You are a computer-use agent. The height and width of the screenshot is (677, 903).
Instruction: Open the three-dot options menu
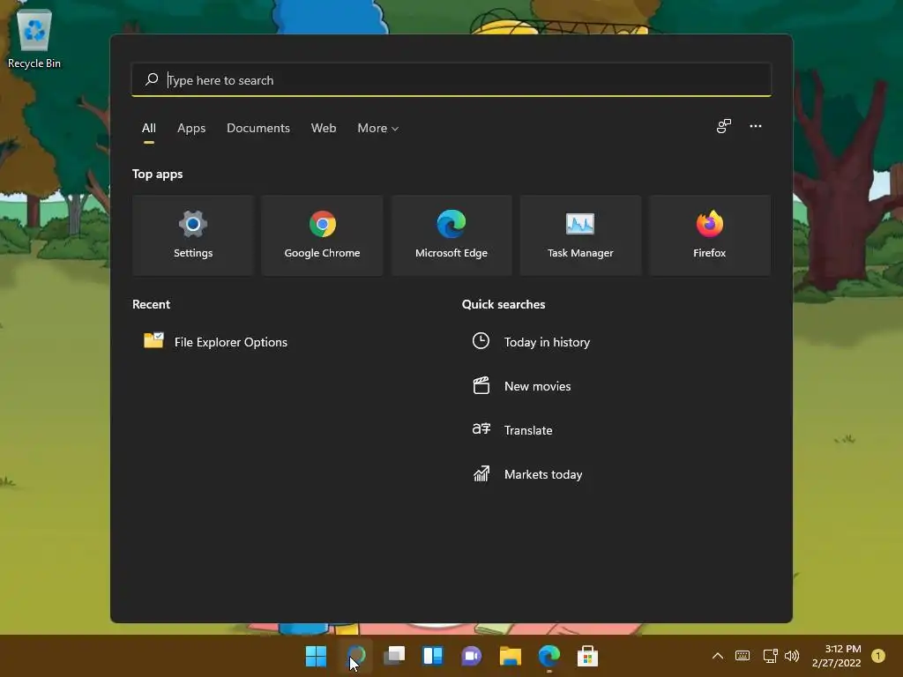(756, 126)
